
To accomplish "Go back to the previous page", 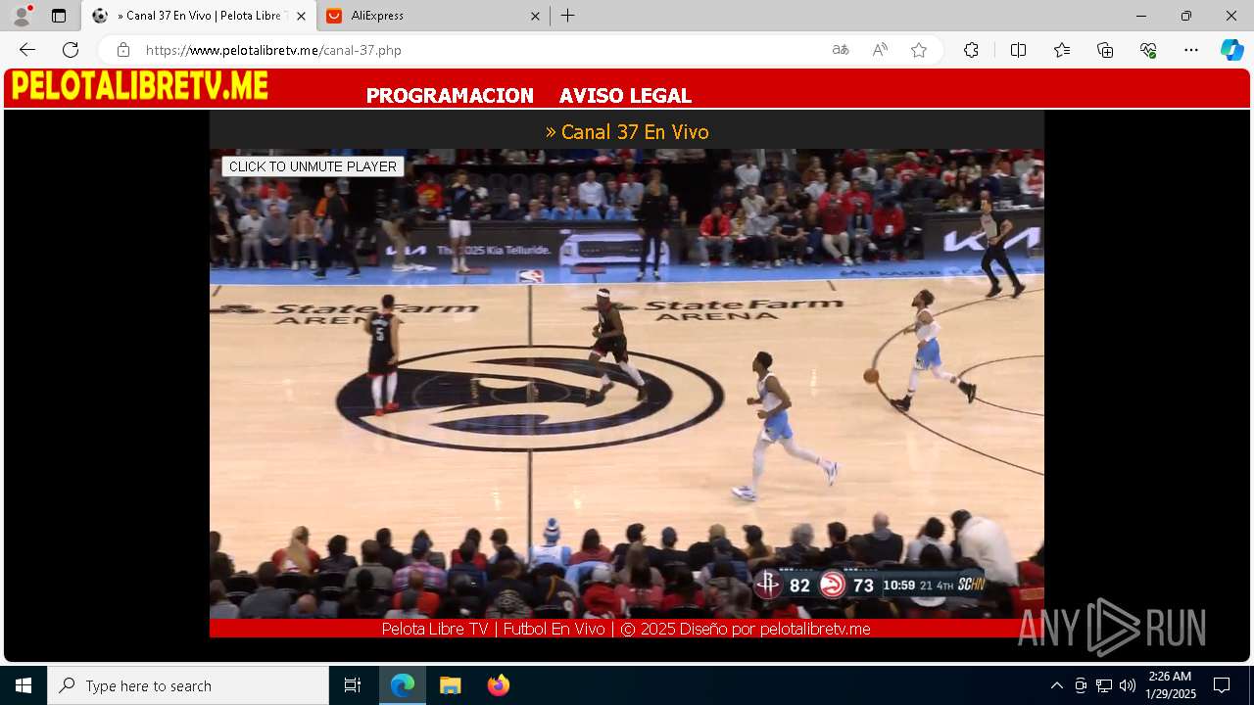I will [27, 50].
